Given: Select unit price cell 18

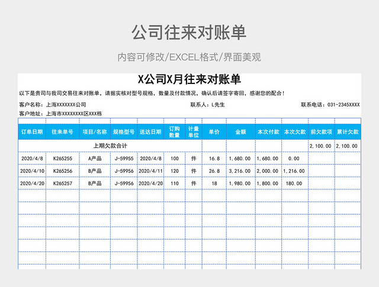Looking at the screenshot, I should 214,183.
